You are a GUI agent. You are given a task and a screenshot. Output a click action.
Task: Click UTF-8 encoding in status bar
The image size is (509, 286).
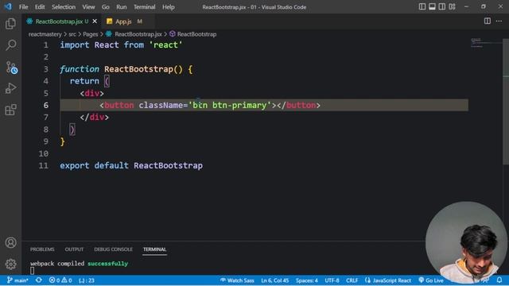coord(332,280)
